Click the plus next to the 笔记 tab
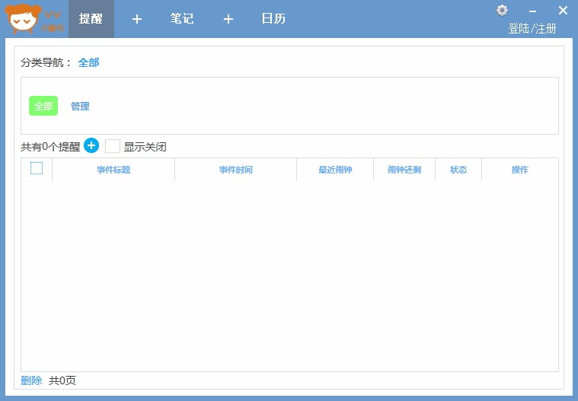578x401 pixels. (228, 19)
